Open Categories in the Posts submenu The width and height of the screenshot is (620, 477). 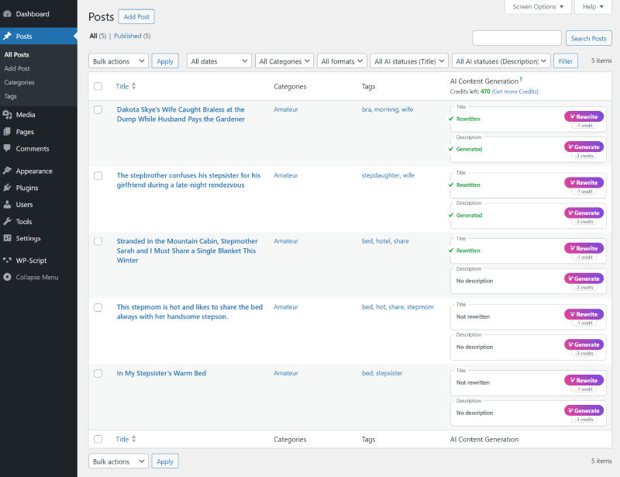(19, 82)
